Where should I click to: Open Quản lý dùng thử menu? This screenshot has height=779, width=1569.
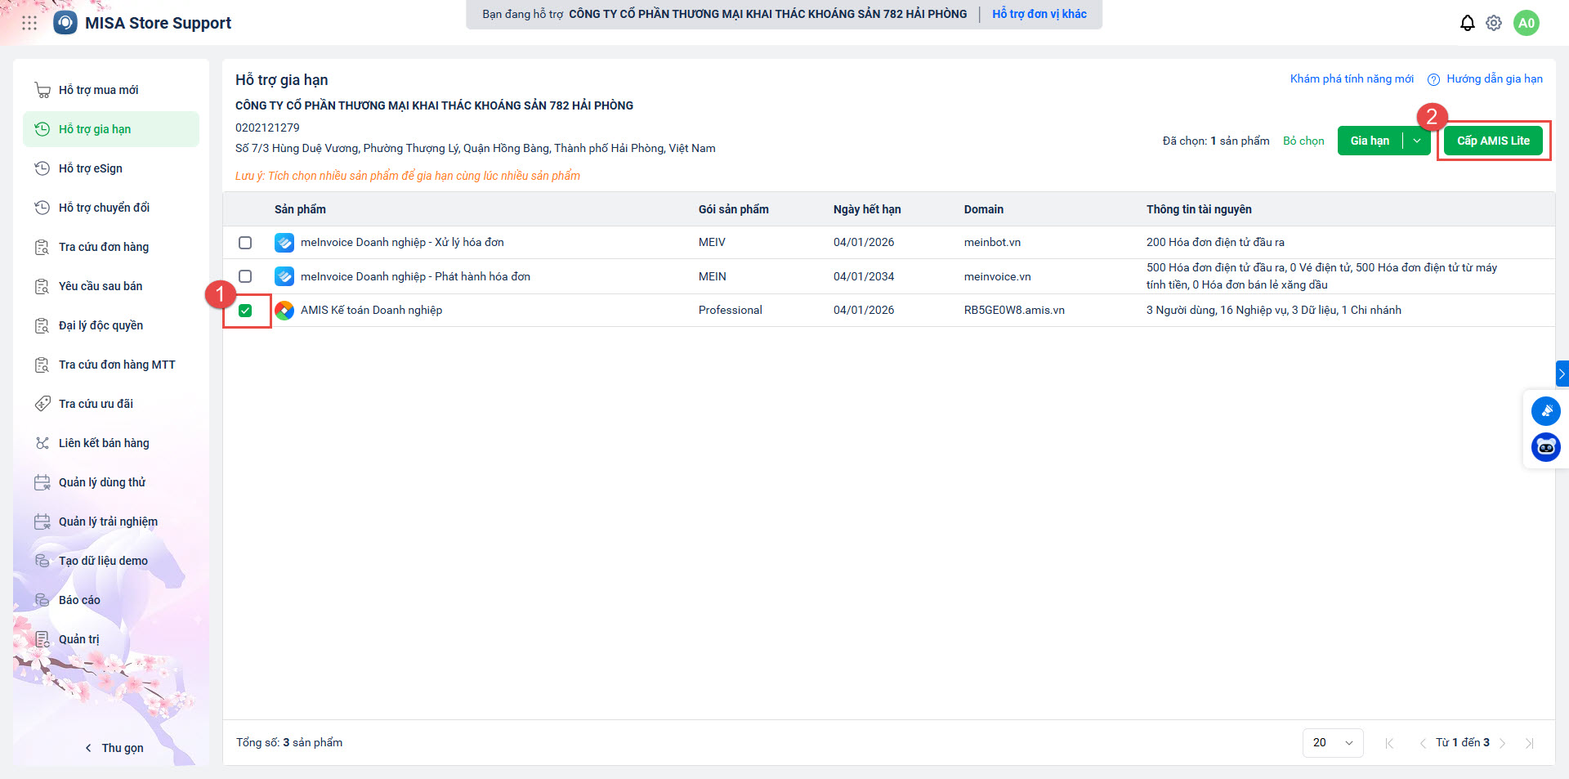tap(111, 482)
